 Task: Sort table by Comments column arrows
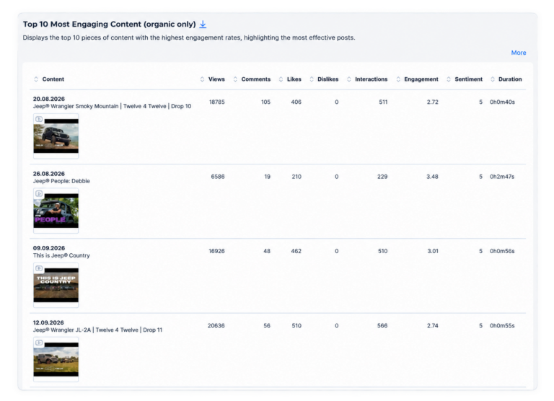pos(235,79)
